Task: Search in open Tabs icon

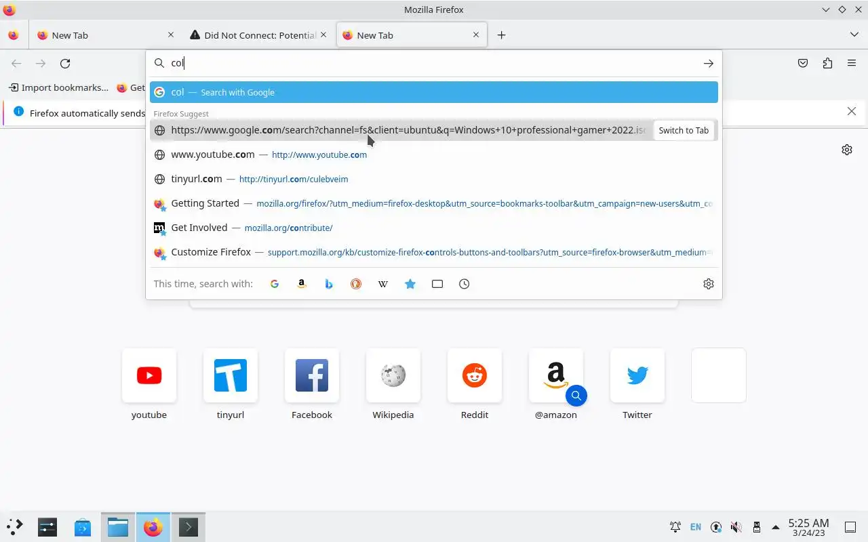Action: [x=437, y=284]
